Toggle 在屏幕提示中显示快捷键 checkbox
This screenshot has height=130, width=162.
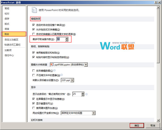tap(33, 99)
